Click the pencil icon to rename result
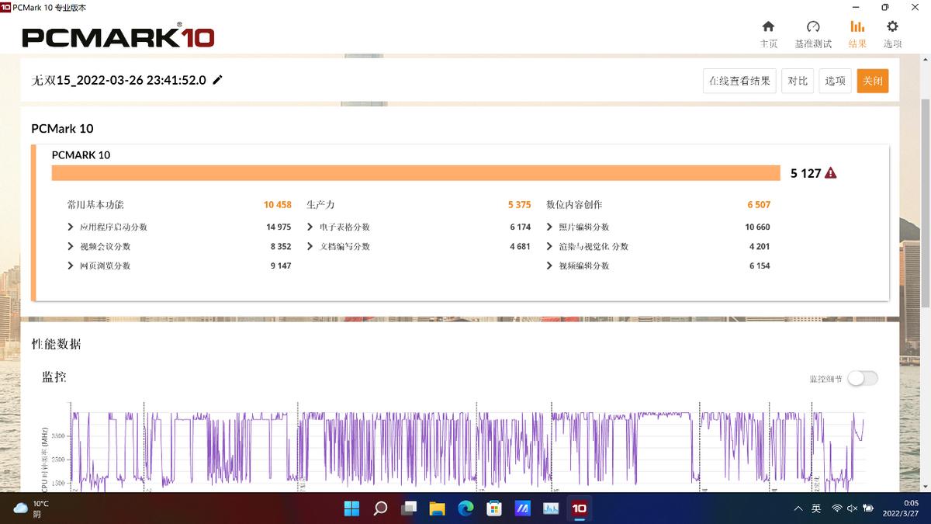Viewport: 931px width, 524px height. click(218, 80)
